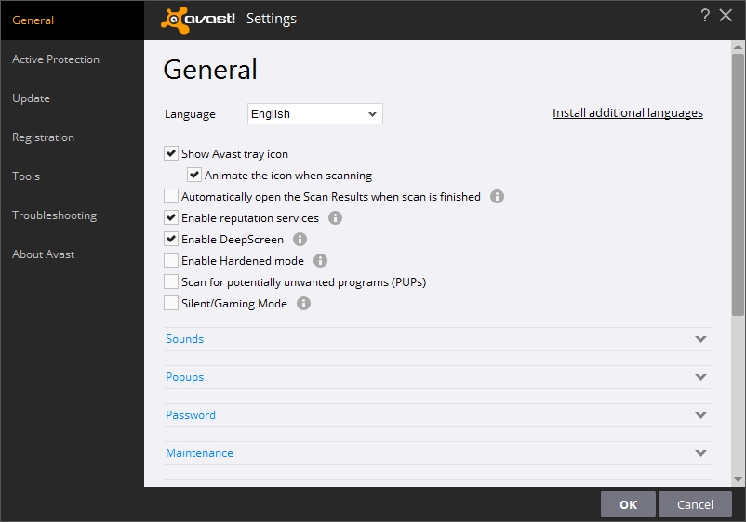Viewport: 746px width, 522px height.
Task: Click info icon beside Enable DeepScreen
Action: point(300,240)
